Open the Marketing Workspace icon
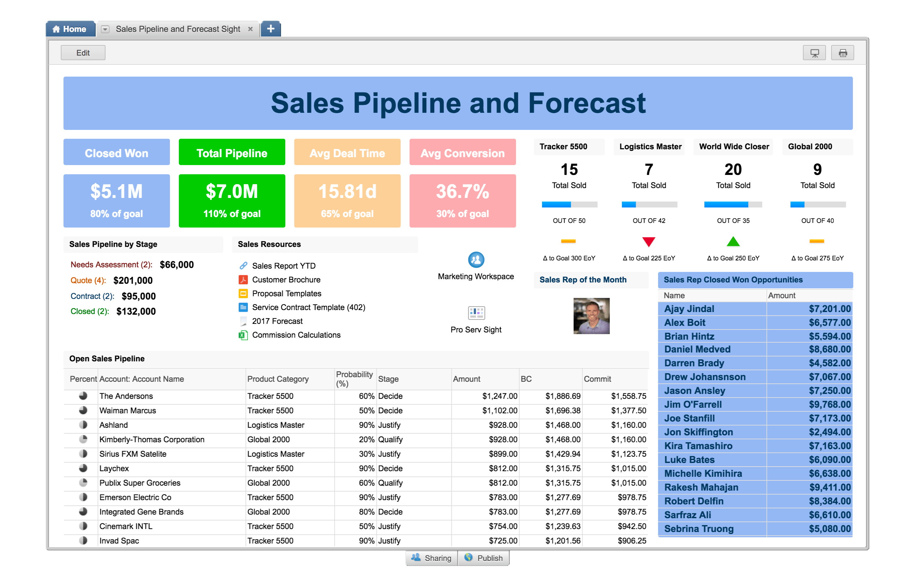Image resolution: width=915 pixels, height=582 pixels. pyautogui.click(x=476, y=260)
